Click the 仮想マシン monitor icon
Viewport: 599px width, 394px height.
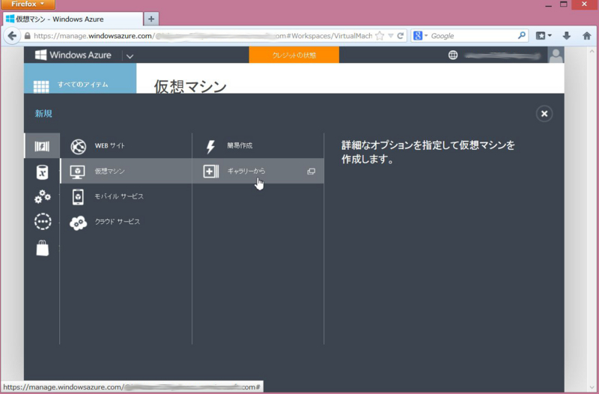[78, 172]
